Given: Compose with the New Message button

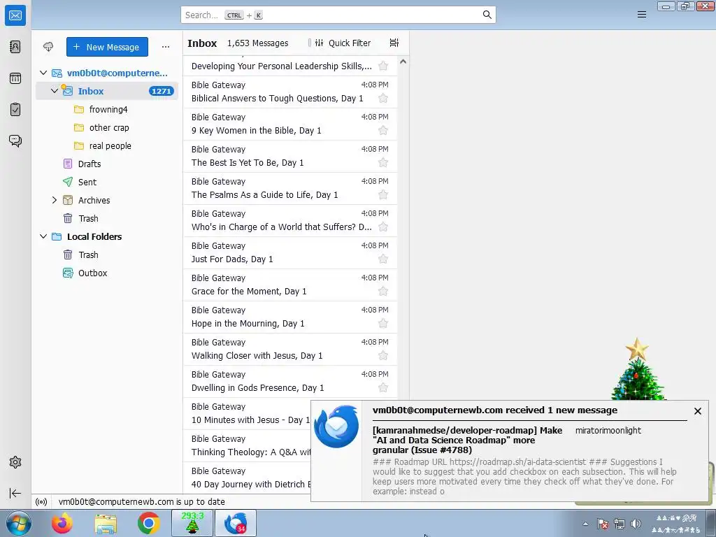Looking at the screenshot, I should tap(107, 47).
